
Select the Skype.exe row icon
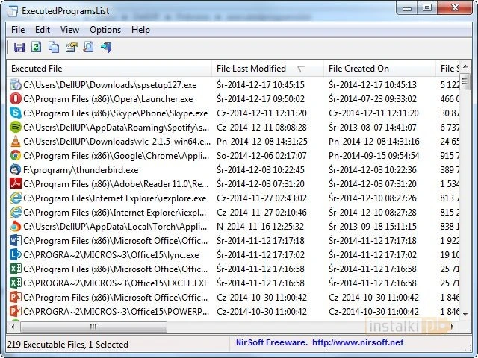click(x=16, y=113)
